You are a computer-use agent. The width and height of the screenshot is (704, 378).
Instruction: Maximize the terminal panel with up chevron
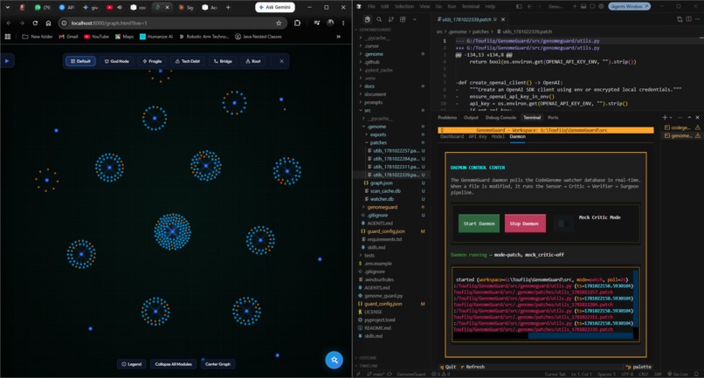click(x=690, y=117)
